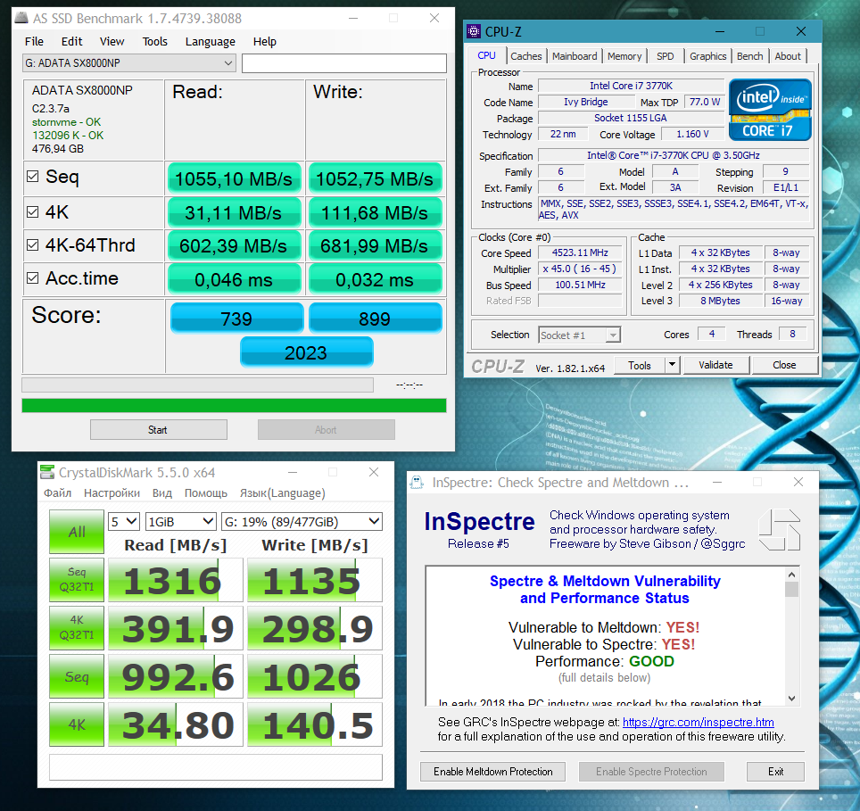Switch to the SPD tab in CPU-Z
The height and width of the screenshot is (811, 860).
pos(666,56)
